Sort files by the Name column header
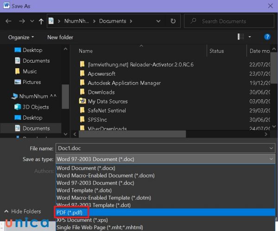The height and width of the screenshot is (231, 278). (86, 51)
